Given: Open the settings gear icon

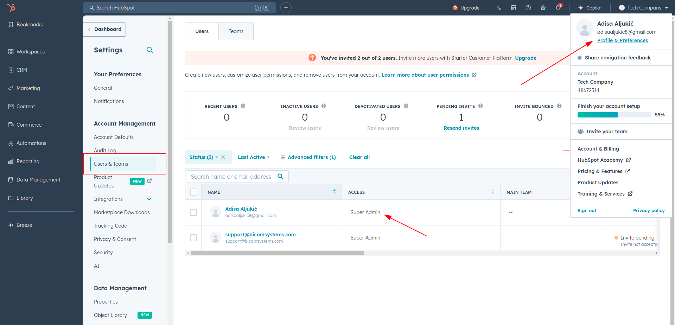Looking at the screenshot, I should [x=543, y=8].
